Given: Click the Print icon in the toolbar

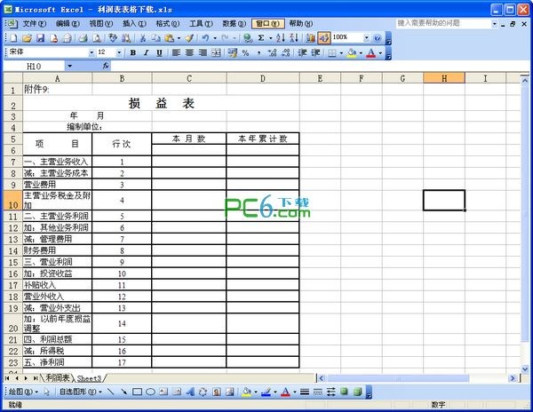Looking at the screenshot, I should click(83, 38).
